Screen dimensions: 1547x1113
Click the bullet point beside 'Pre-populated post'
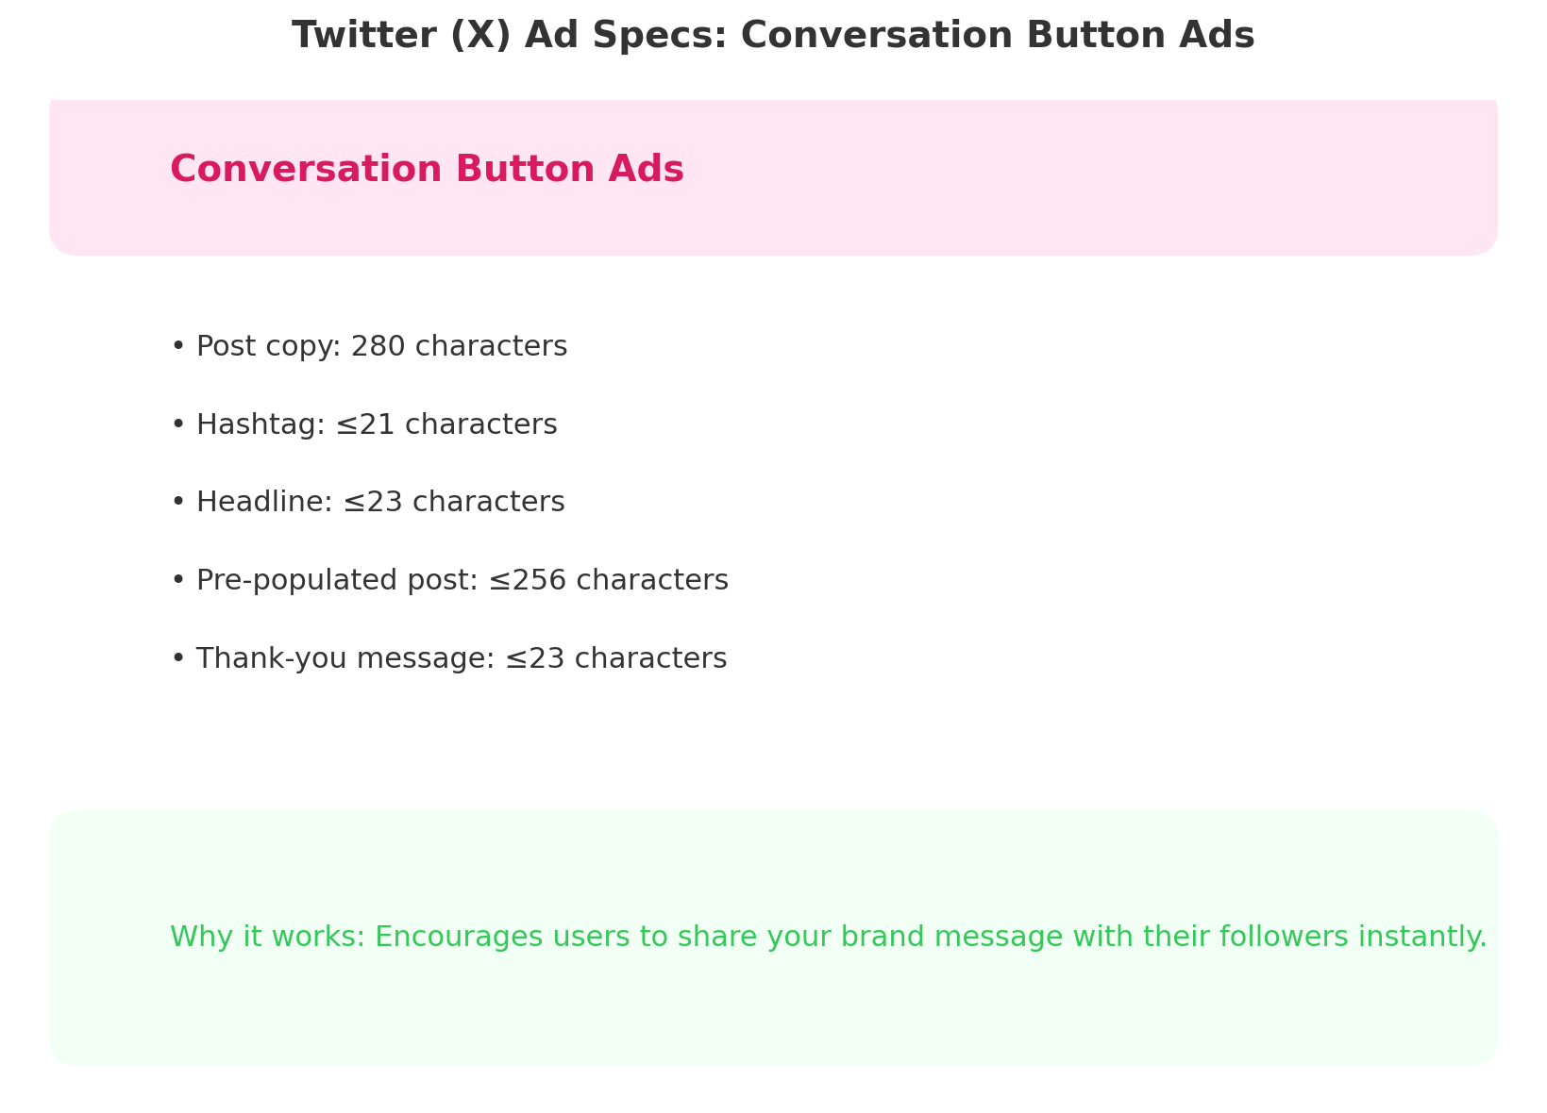[178, 580]
